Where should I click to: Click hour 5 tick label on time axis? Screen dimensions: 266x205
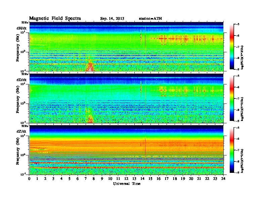tap(70, 179)
